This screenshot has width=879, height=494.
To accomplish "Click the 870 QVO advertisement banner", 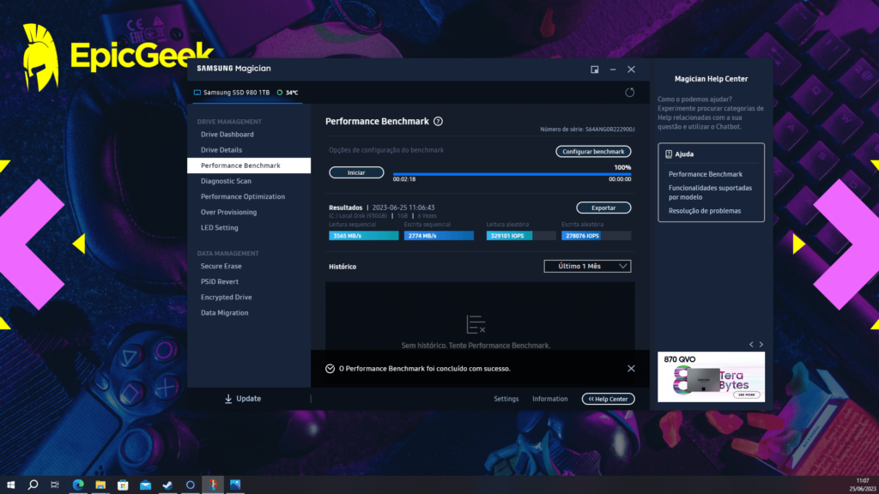I will (x=711, y=377).
